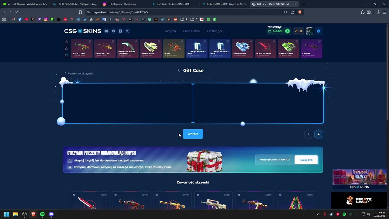The height and width of the screenshot is (219, 389).
Task: Open the Emerald Web drop card
Action: click(x=288, y=48)
